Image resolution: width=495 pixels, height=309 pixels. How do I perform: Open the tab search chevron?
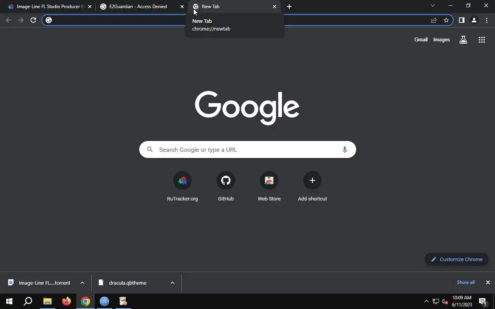pos(433,6)
